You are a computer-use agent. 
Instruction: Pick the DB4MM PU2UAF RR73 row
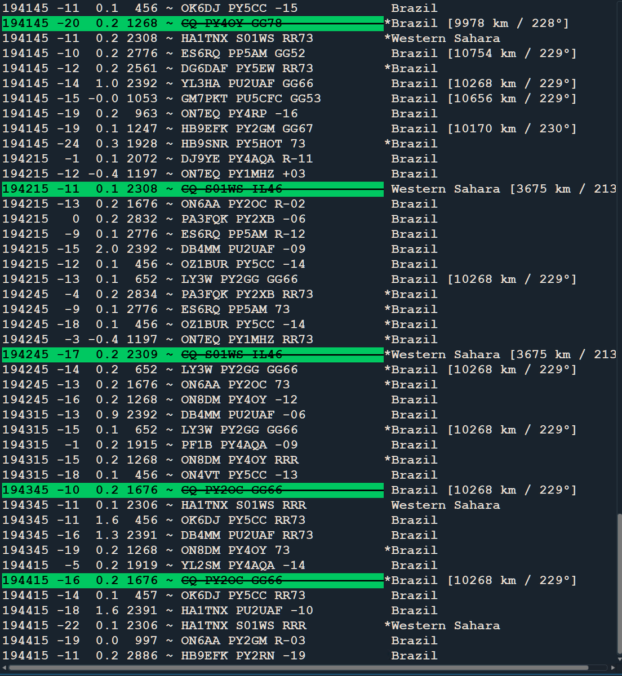click(x=309, y=535)
